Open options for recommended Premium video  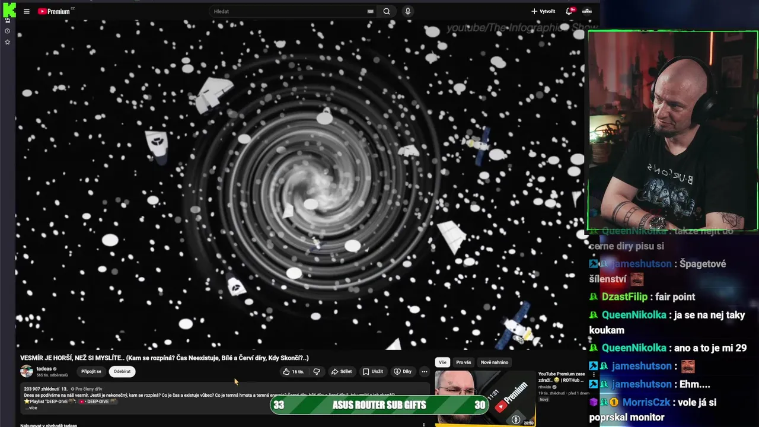click(x=594, y=375)
